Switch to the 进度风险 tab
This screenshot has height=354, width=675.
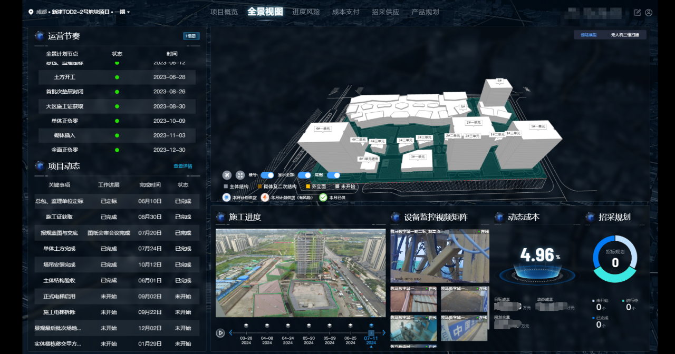[306, 12]
